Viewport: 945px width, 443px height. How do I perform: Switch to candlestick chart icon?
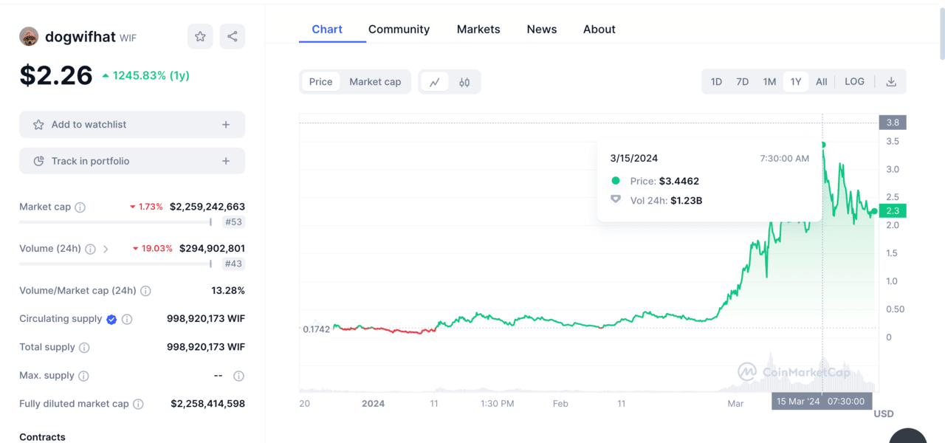pyautogui.click(x=464, y=82)
